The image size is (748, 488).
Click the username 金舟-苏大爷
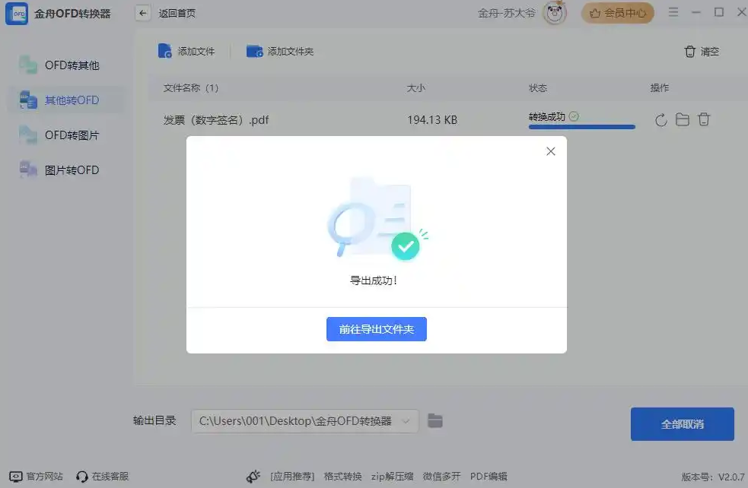pyautogui.click(x=507, y=14)
